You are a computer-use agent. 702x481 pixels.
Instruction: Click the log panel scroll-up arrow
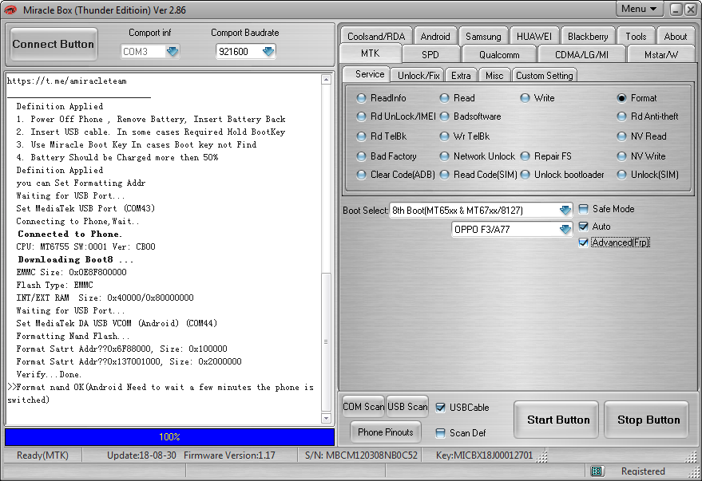click(x=326, y=80)
